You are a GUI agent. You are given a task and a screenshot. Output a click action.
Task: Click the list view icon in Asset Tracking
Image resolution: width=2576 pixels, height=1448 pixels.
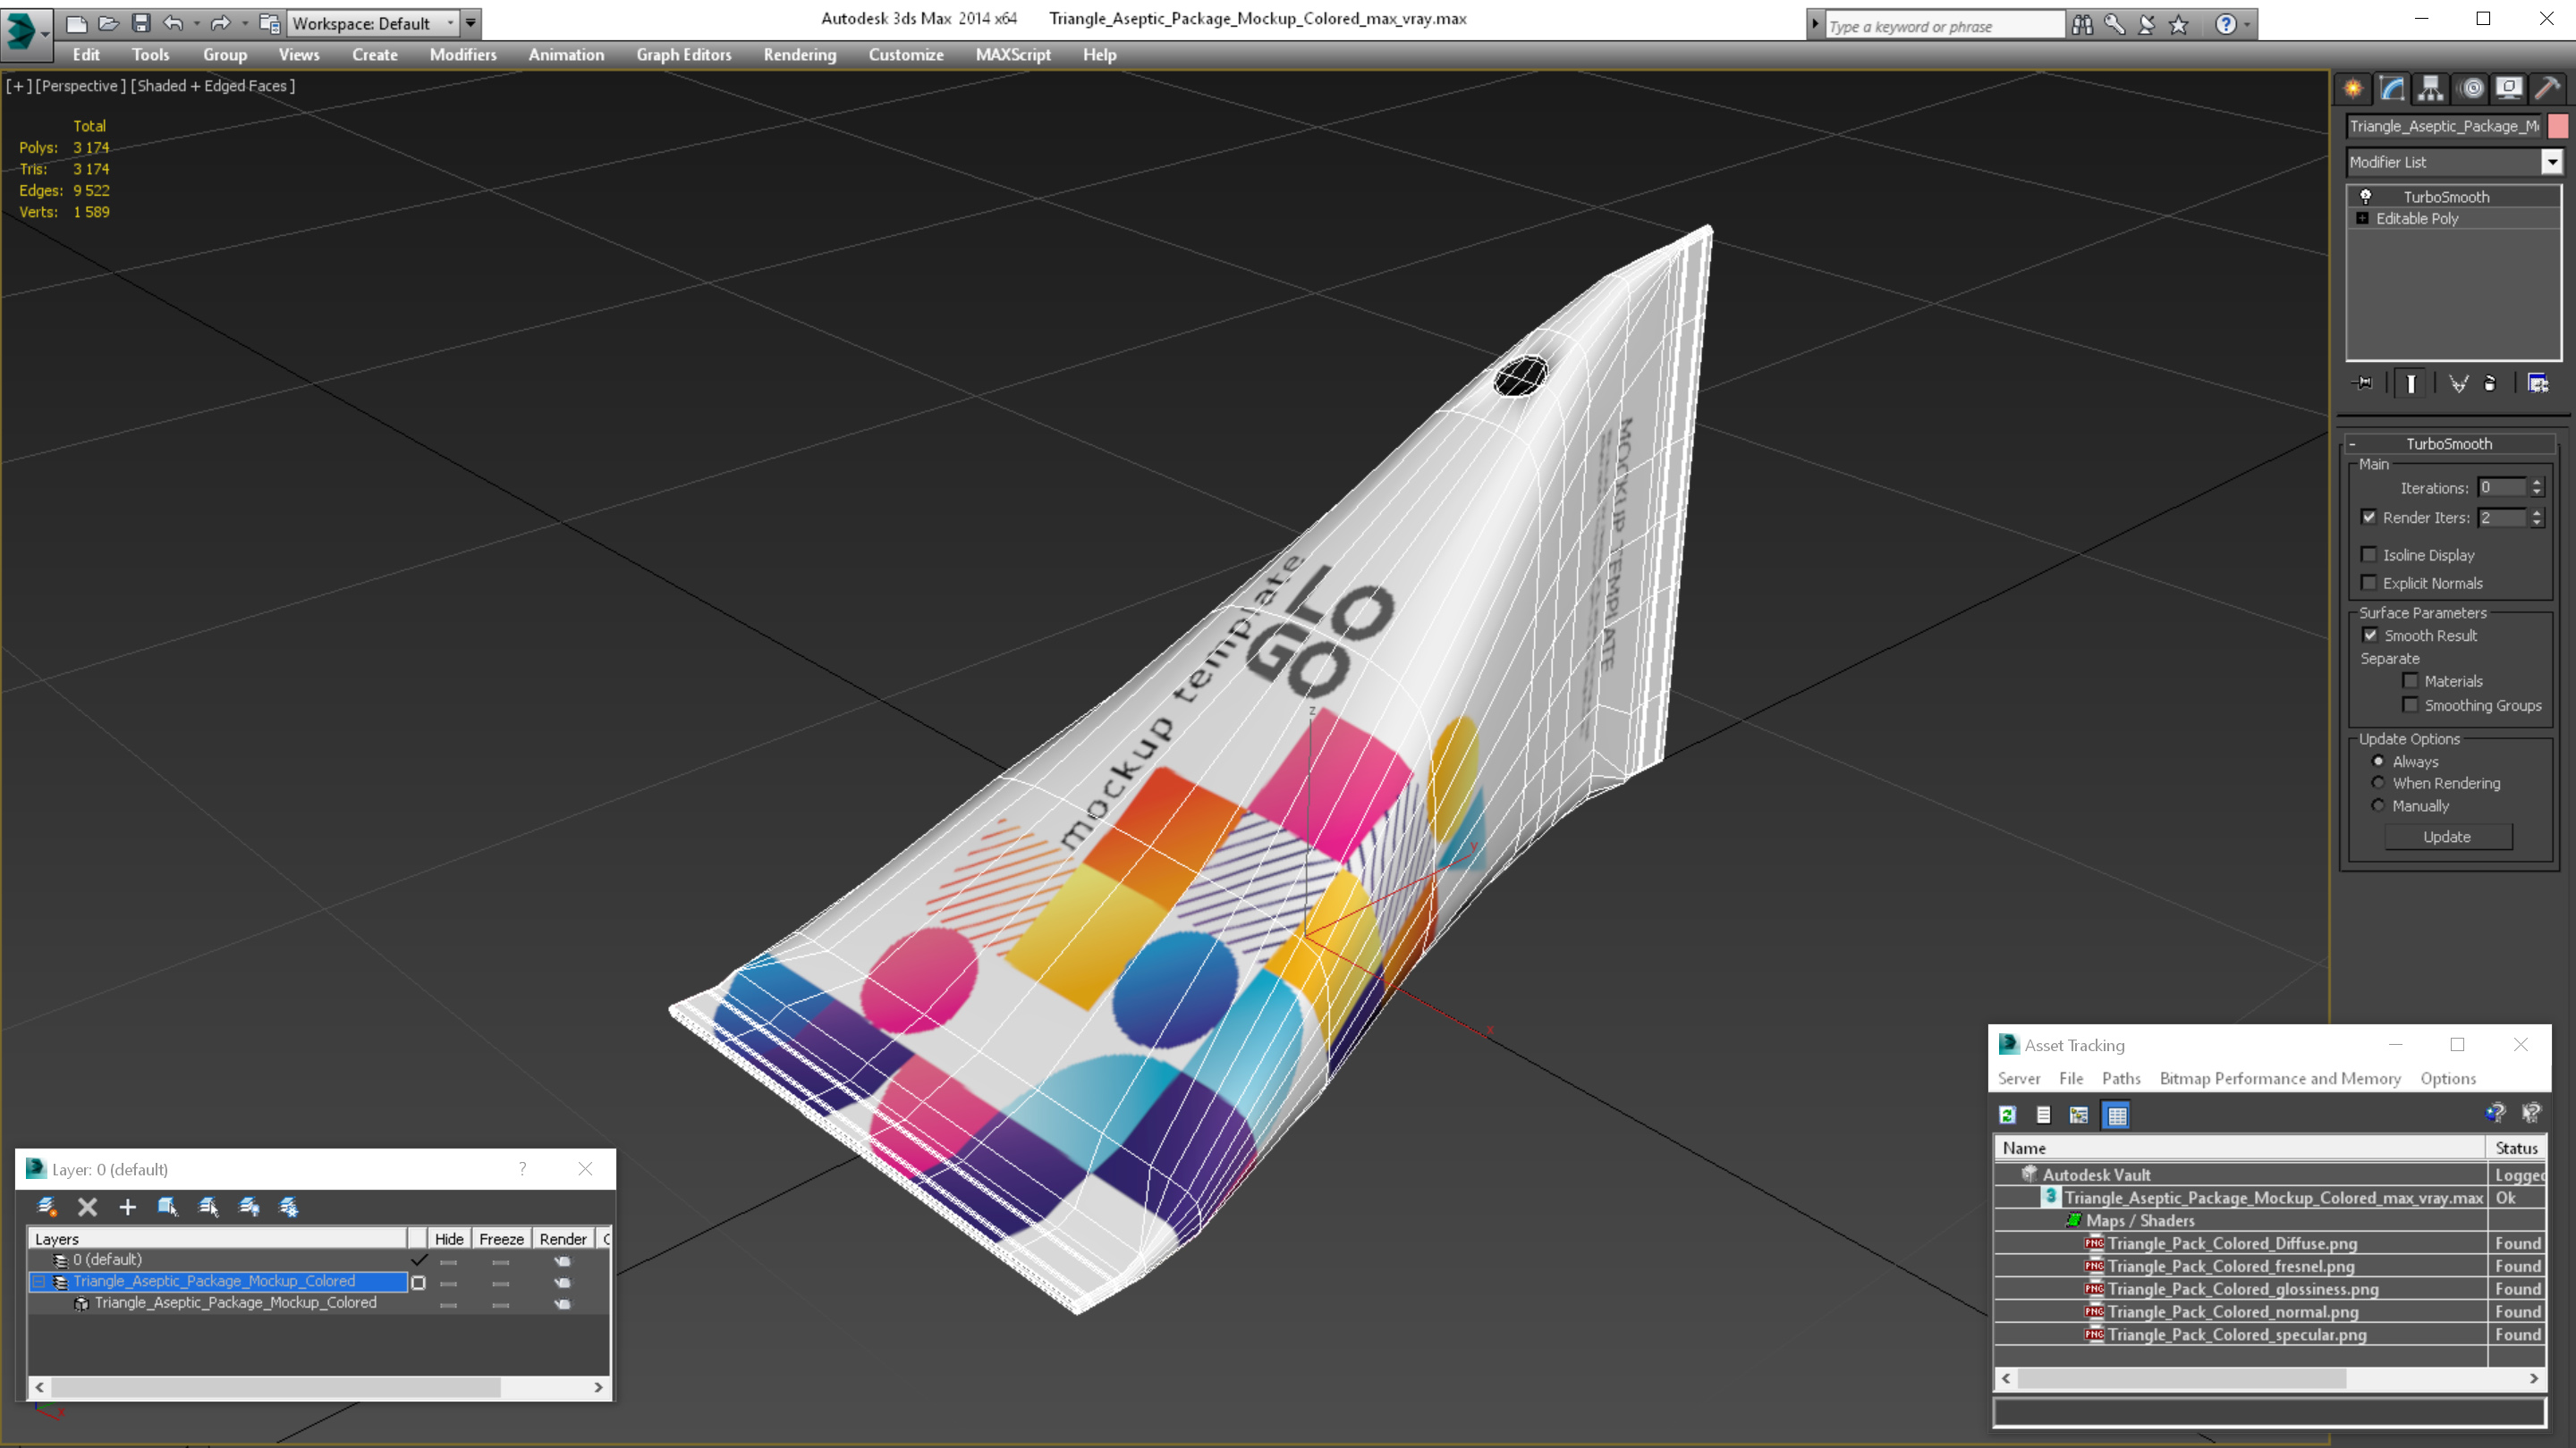2042,1114
